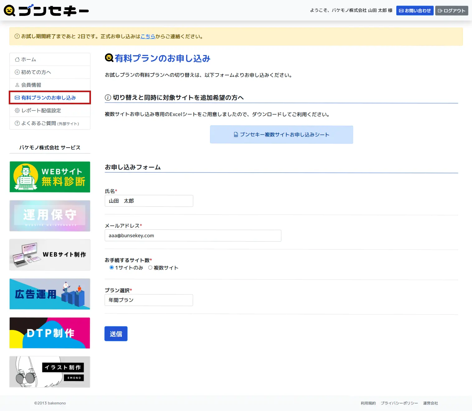The height and width of the screenshot is (411, 472).
Task: Open よくあるご質問 external link
Action: pyautogui.click(x=50, y=123)
